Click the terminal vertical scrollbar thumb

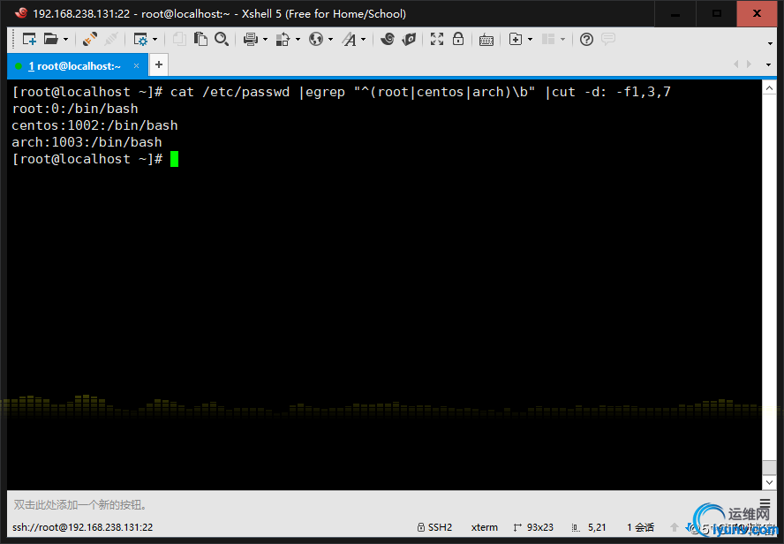point(769,468)
